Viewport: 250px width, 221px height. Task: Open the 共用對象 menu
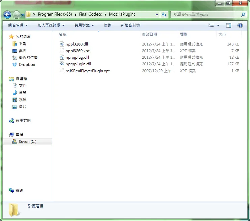tap(84, 25)
